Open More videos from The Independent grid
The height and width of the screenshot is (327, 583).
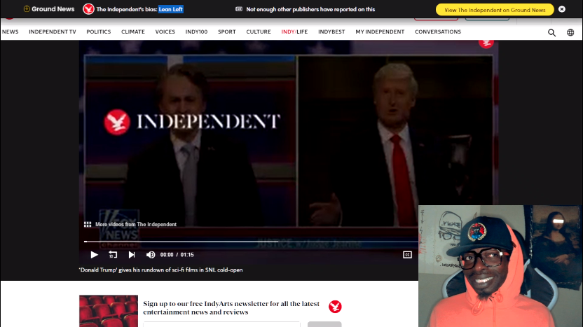88,224
